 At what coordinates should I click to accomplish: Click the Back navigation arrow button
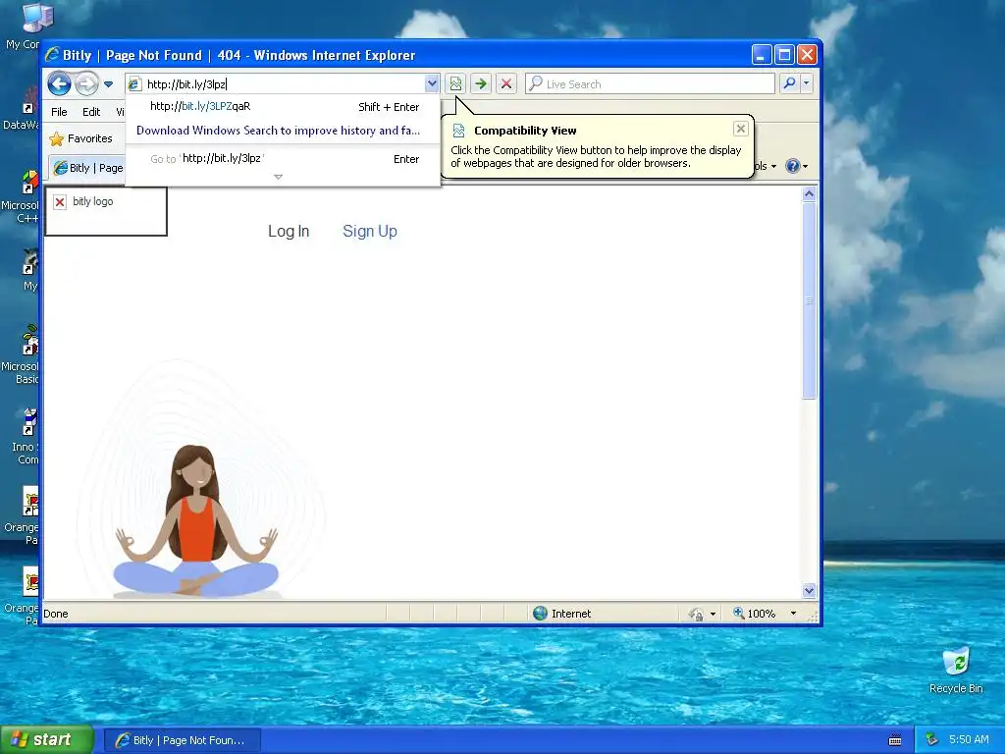pos(59,84)
